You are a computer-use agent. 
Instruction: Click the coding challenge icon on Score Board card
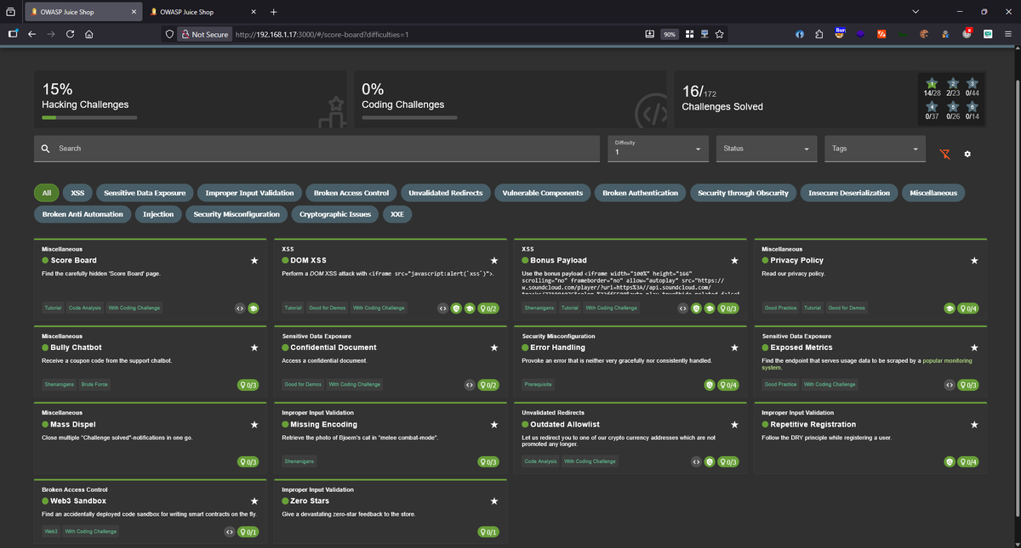(x=241, y=308)
